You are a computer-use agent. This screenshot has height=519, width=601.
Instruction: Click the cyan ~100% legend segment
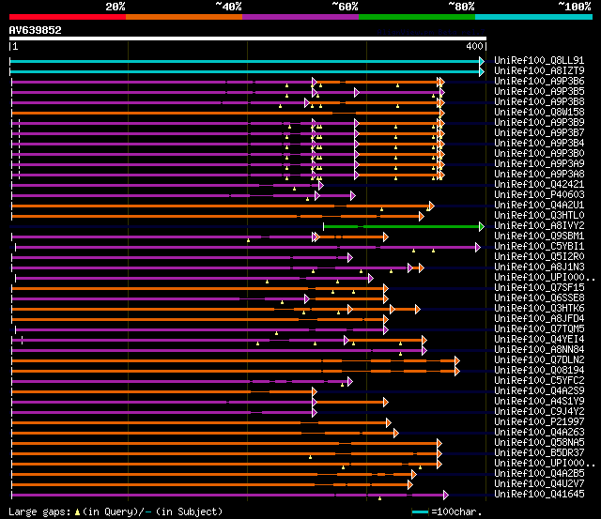pyautogui.click(x=534, y=17)
